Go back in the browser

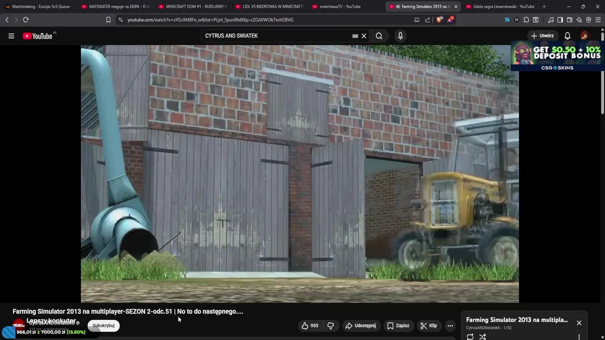[x=7, y=20]
